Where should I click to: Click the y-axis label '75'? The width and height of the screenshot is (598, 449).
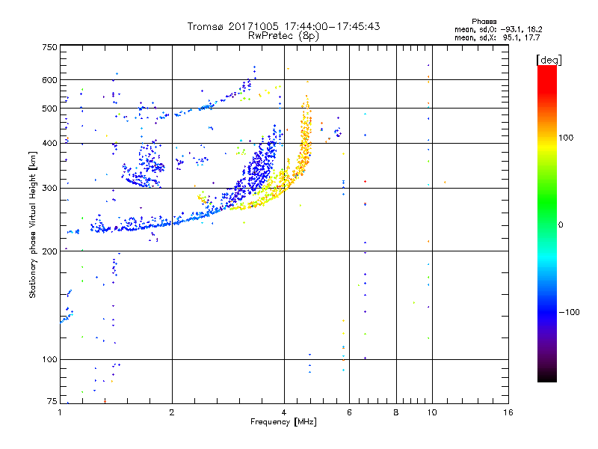[x=52, y=401]
